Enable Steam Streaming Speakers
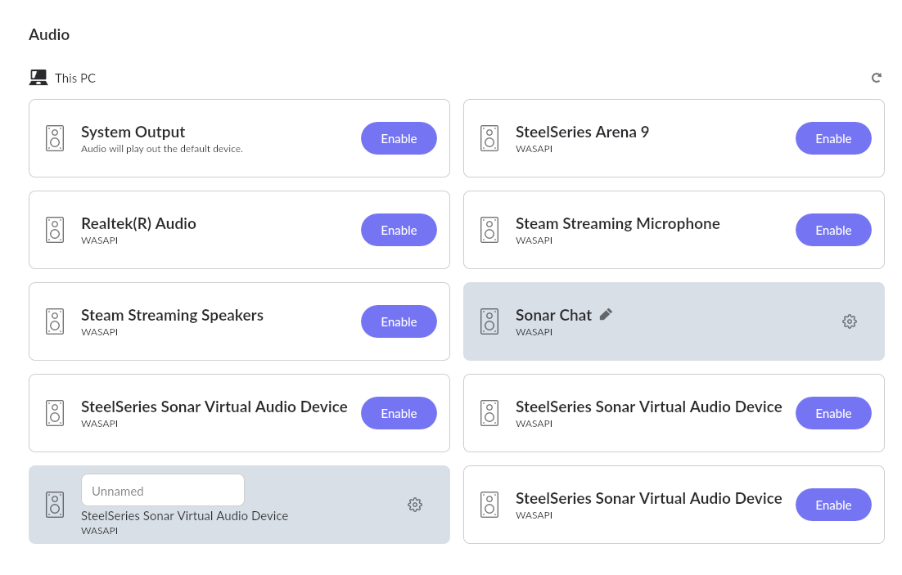902x575 pixels. (x=399, y=321)
